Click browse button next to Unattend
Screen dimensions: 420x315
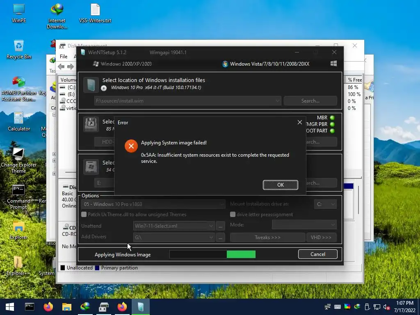click(x=220, y=226)
